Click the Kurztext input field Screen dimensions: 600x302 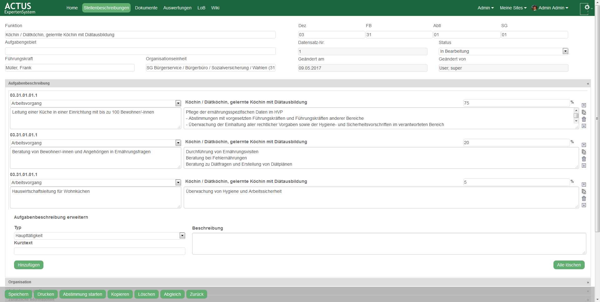click(99, 251)
